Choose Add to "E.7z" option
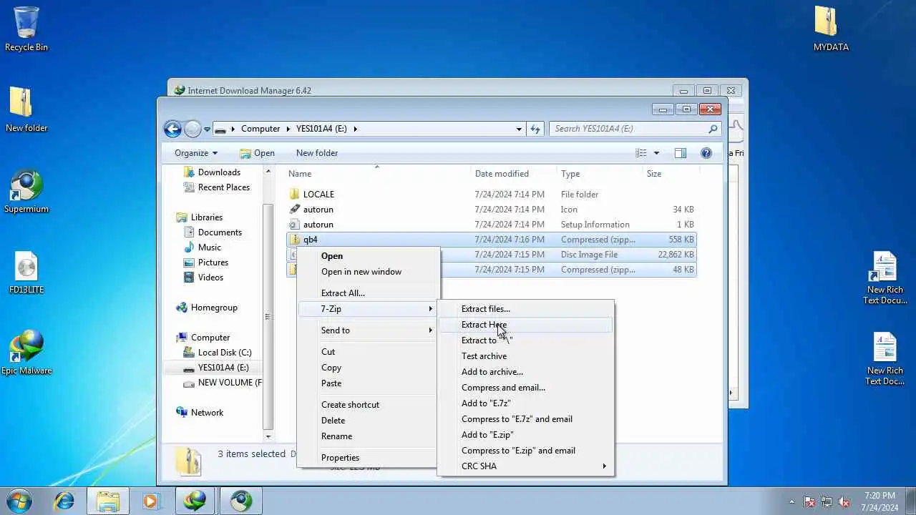This screenshot has height=515, width=916. pyautogui.click(x=526, y=403)
